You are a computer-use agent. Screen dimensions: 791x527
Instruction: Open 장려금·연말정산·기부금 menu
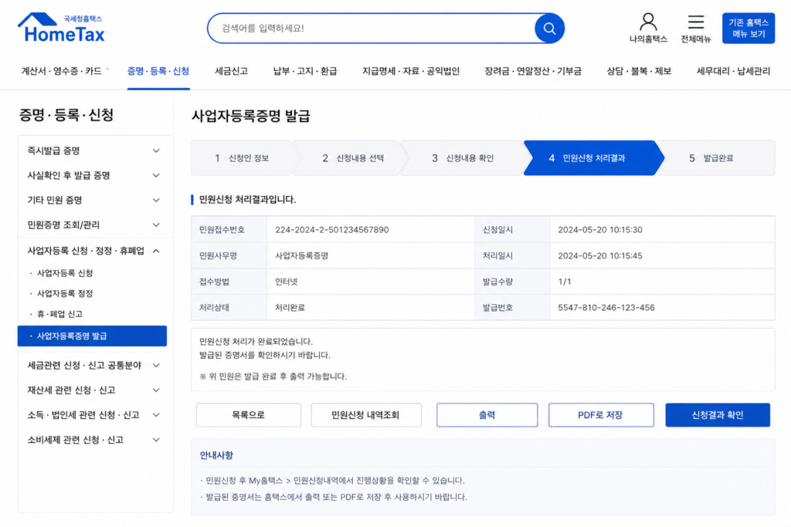[533, 71]
